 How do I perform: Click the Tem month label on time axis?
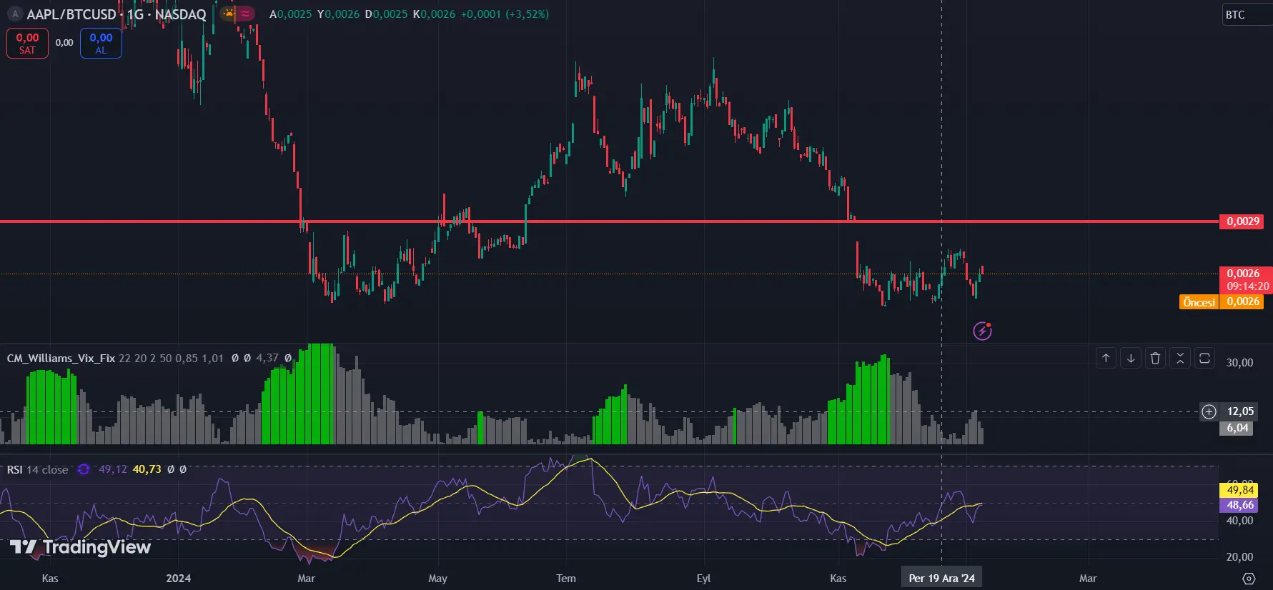[x=566, y=579]
